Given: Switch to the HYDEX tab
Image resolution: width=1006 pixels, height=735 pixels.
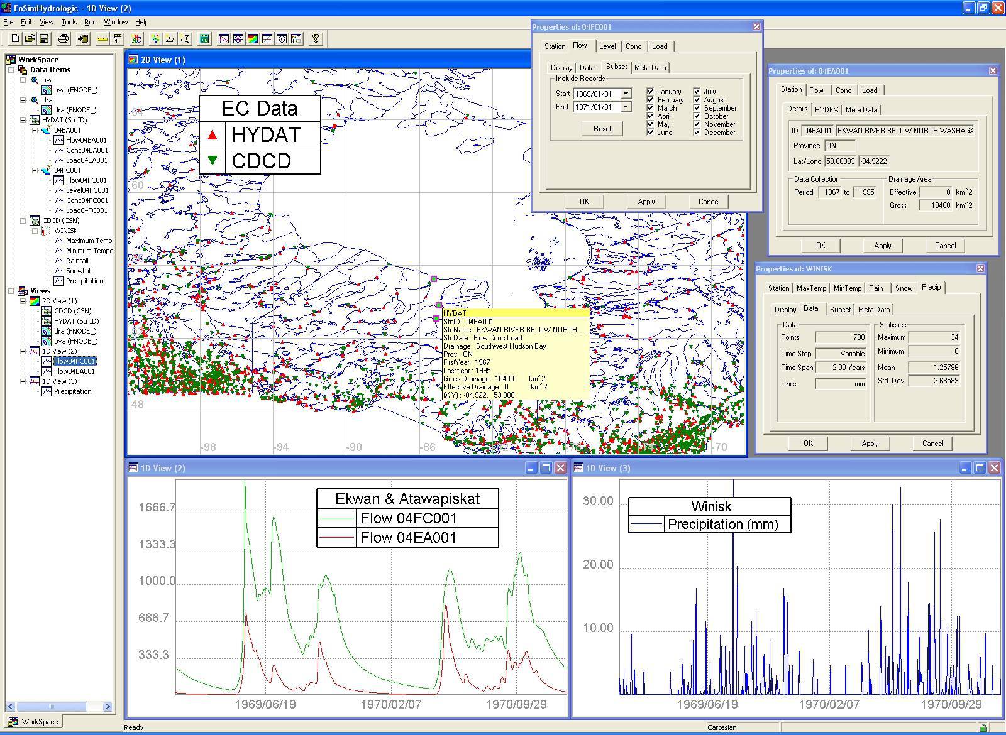Looking at the screenshot, I should [x=826, y=110].
